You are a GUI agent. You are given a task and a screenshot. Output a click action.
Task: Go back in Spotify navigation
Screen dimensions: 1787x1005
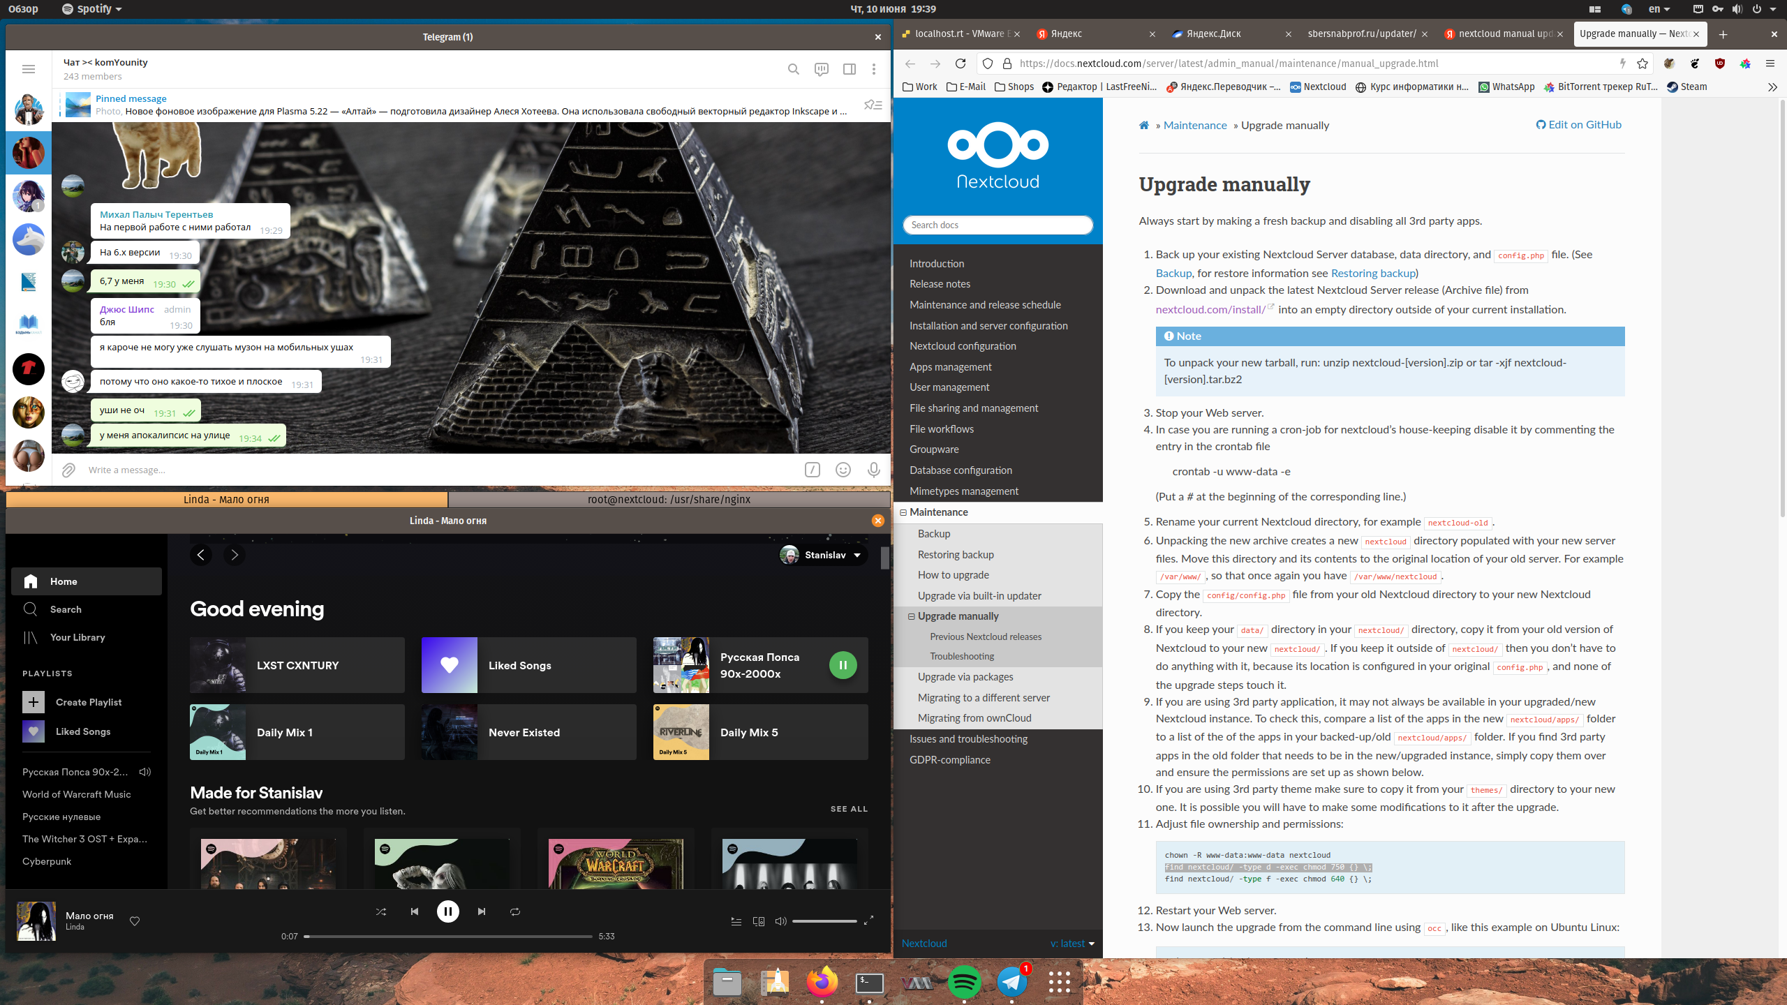point(201,555)
